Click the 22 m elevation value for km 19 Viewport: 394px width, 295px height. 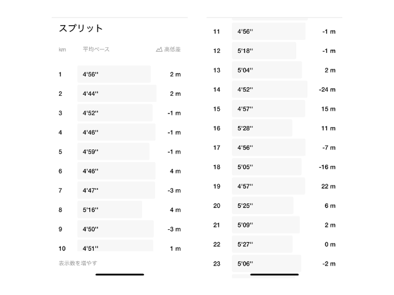pyautogui.click(x=328, y=186)
